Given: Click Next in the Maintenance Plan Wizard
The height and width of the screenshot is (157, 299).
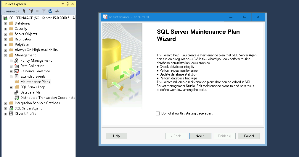Looking at the screenshot, I should pyautogui.click(x=200, y=136).
